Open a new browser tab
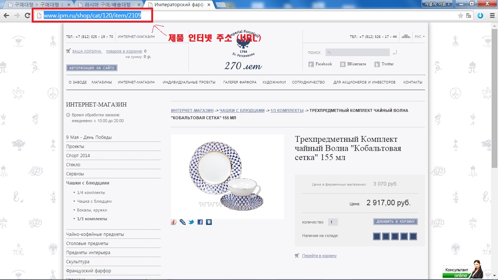498x280 pixels. (x=220, y=4)
